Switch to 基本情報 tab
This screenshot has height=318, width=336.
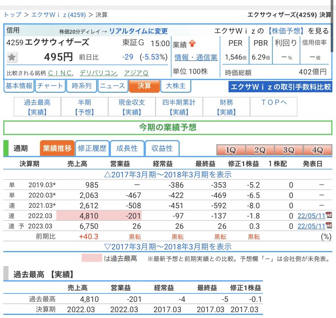coord(19,86)
